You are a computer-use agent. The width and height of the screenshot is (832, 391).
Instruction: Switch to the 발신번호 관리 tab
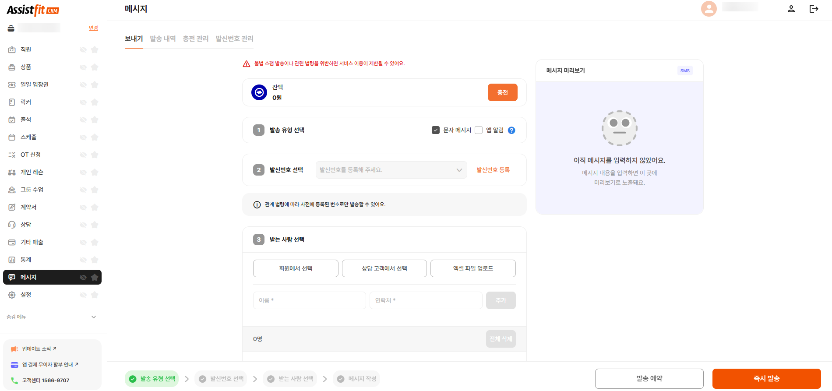pyautogui.click(x=234, y=39)
